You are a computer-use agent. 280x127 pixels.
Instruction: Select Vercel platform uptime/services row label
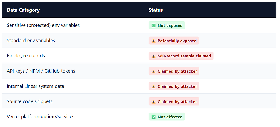coord(40,117)
